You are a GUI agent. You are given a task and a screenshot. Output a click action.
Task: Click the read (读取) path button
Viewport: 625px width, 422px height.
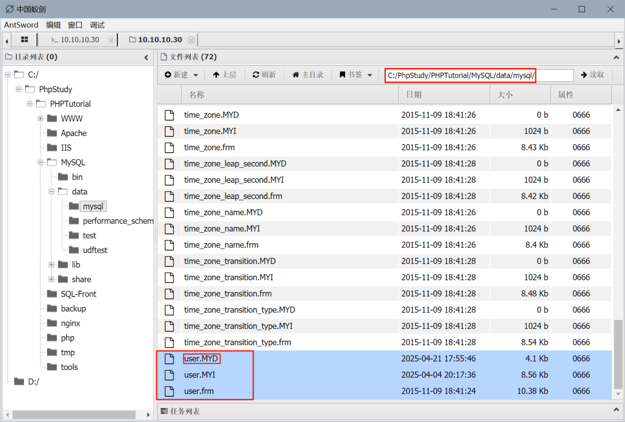(x=593, y=75)
